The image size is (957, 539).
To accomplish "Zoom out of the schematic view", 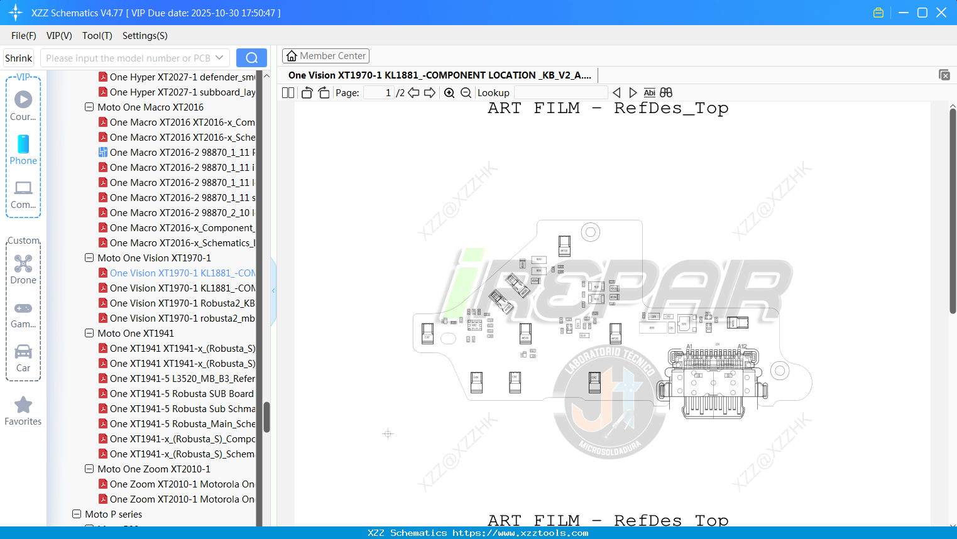I will [466, 92].
